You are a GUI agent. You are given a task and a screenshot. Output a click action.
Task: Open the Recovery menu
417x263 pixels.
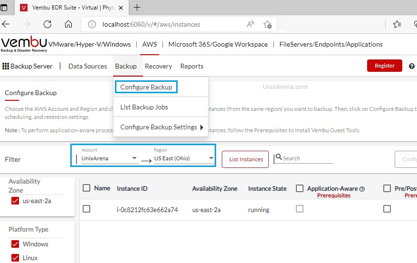point(158,66)
